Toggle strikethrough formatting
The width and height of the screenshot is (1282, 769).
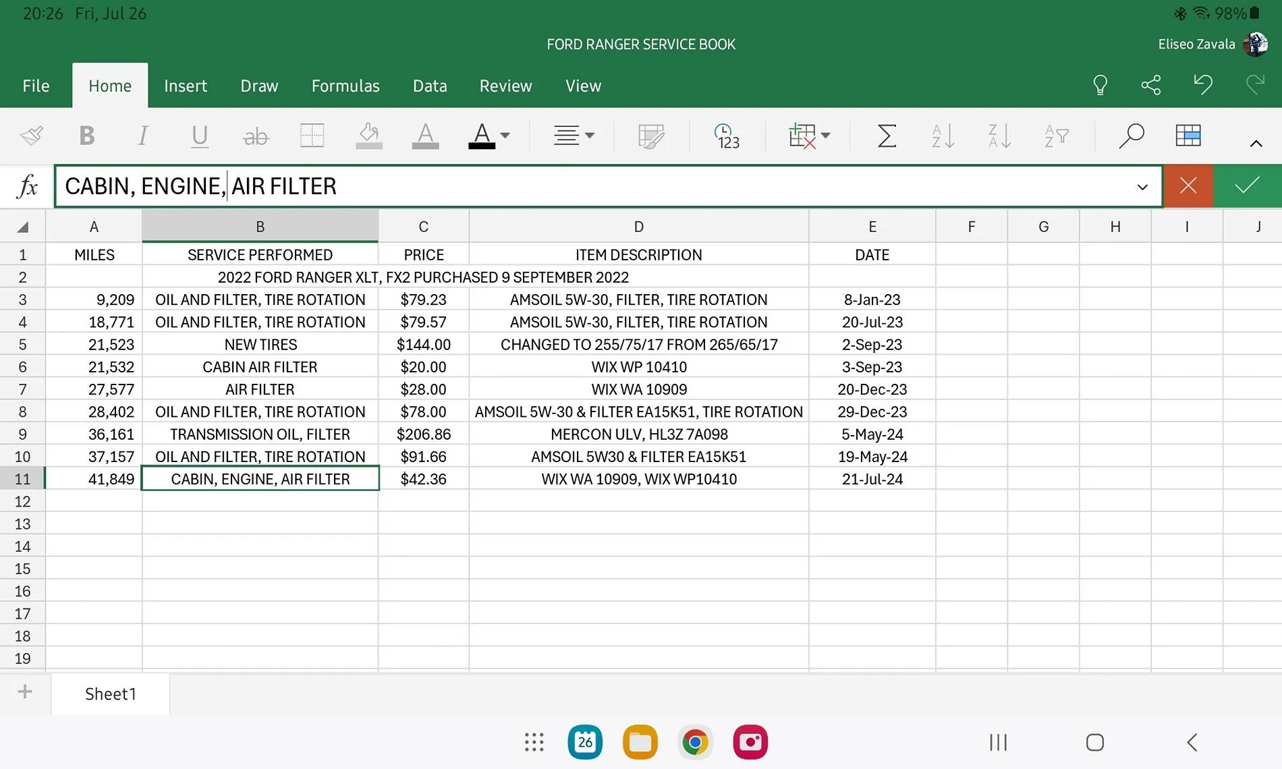click(256, 136)
